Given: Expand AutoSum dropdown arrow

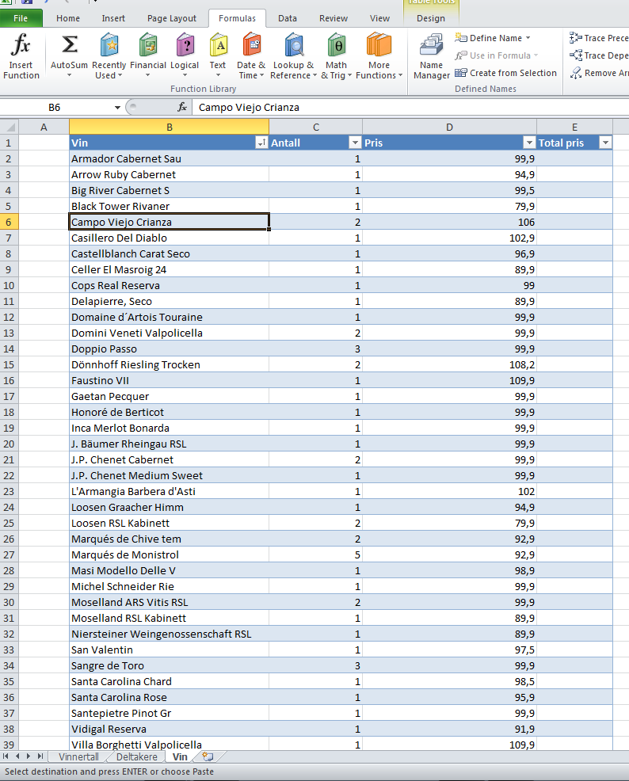Looking at the screenshot, I should point(69,76).
